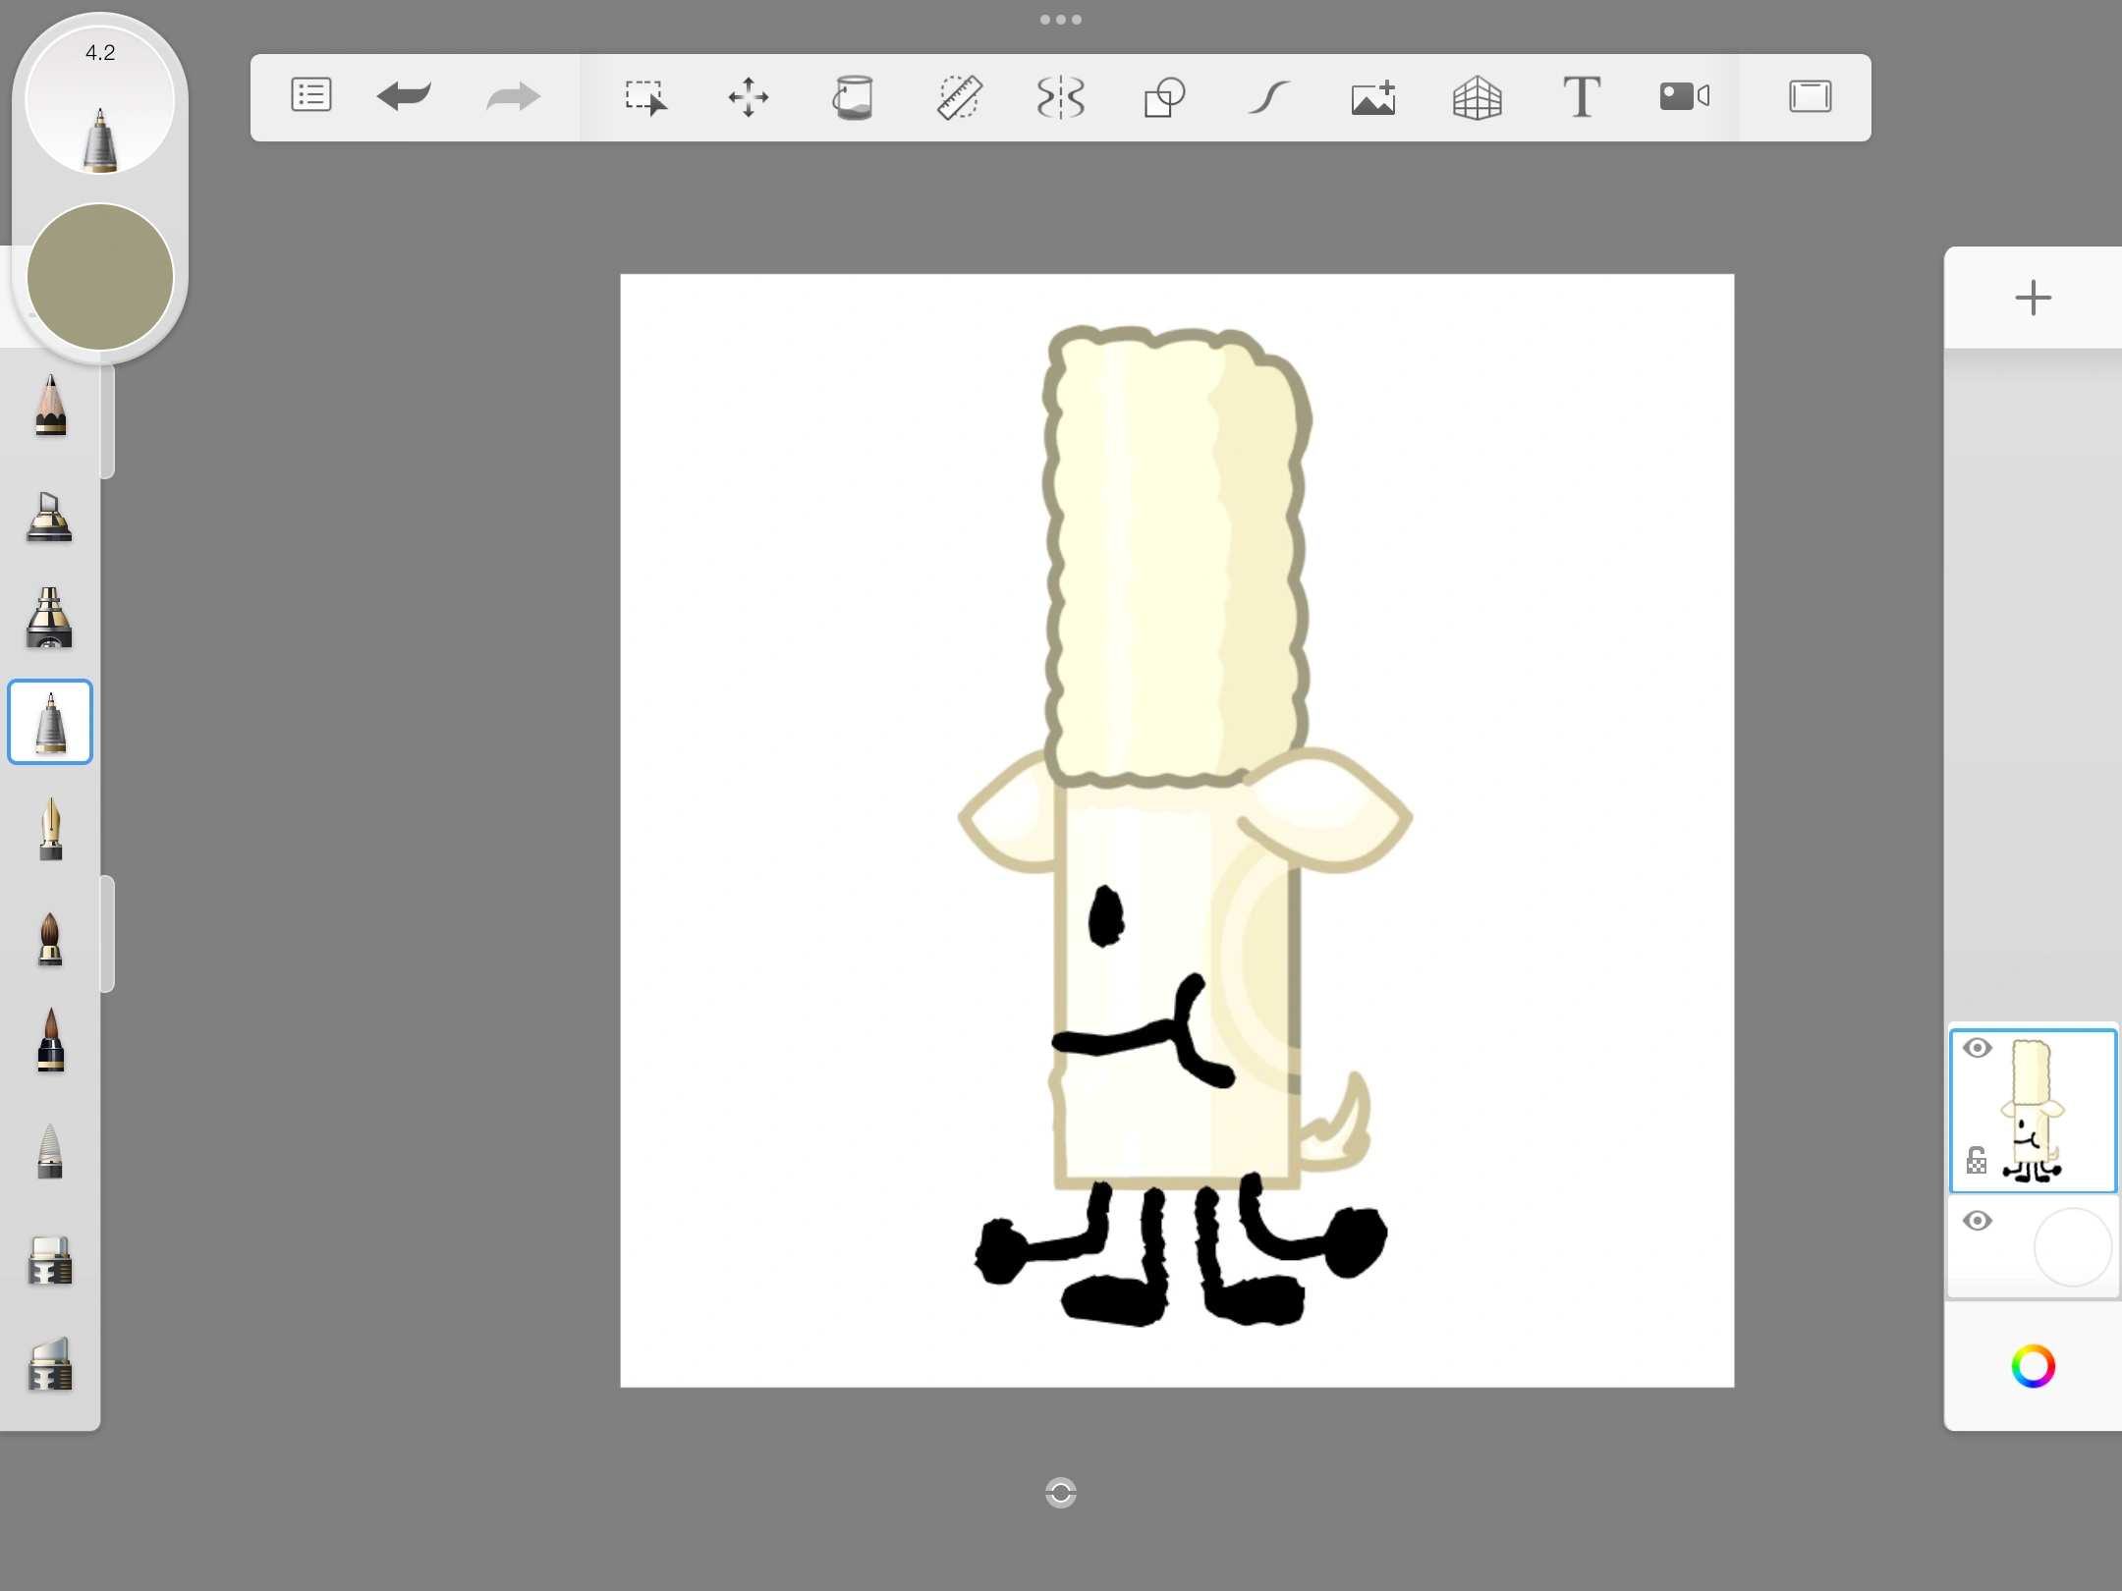Open the main menu list icon
The height and width of the screenshot is (1591, 2122).
pos(310,96)
